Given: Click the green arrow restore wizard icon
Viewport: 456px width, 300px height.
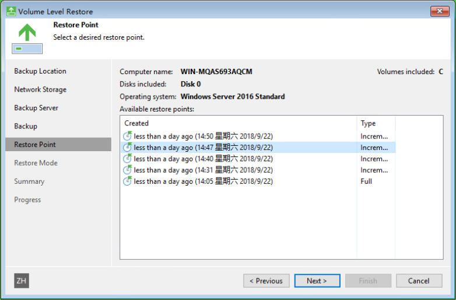Looking at the screenshot, I should [27, 39].
